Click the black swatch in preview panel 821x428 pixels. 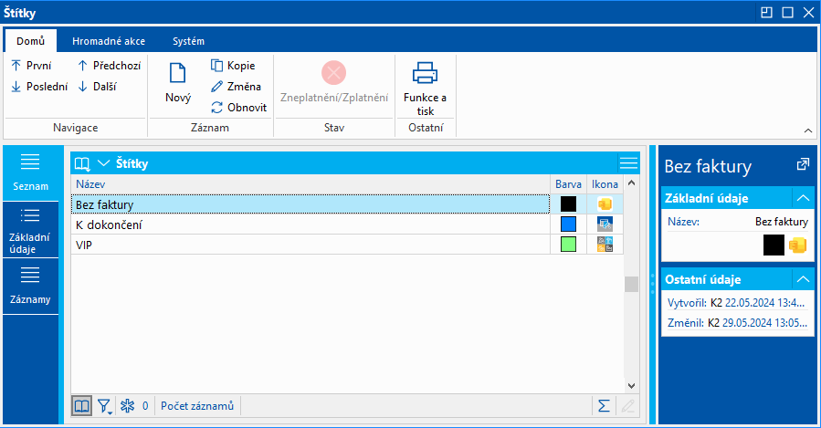774,245
